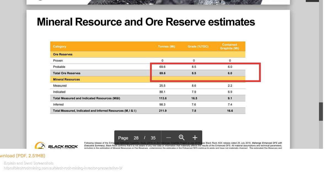Click the zoom-in plus icon
Screen dimensions: 331x174
pyautogui.click(x=195, y=138)
